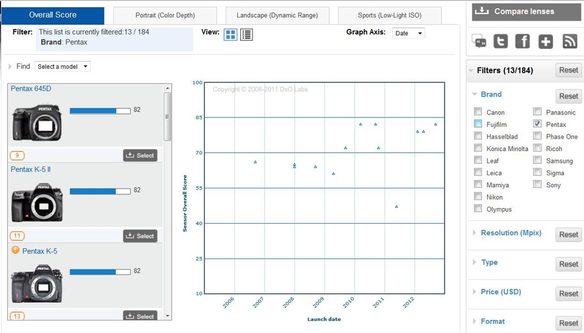Check the Sony brand checkbox
The image size is (584, 333).
(537, 184)
